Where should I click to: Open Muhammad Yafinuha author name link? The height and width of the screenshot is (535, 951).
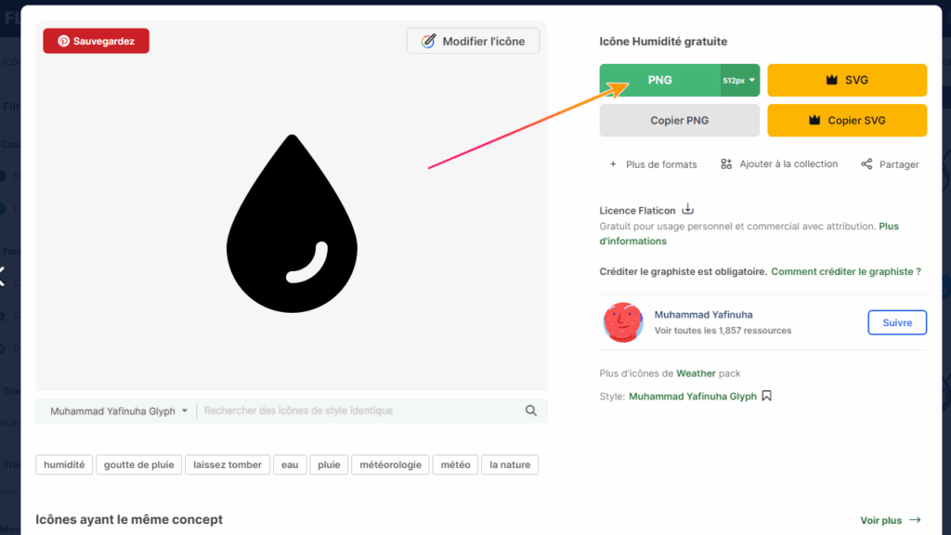click(703, 314)
